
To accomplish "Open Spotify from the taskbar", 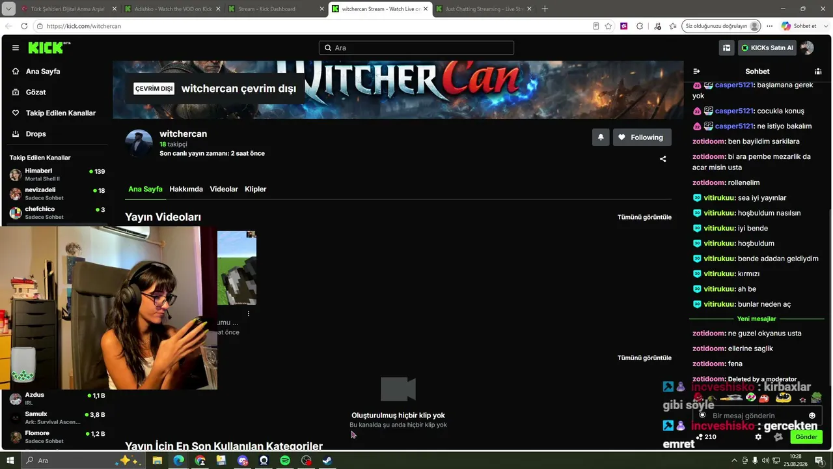I will (285, 461).
